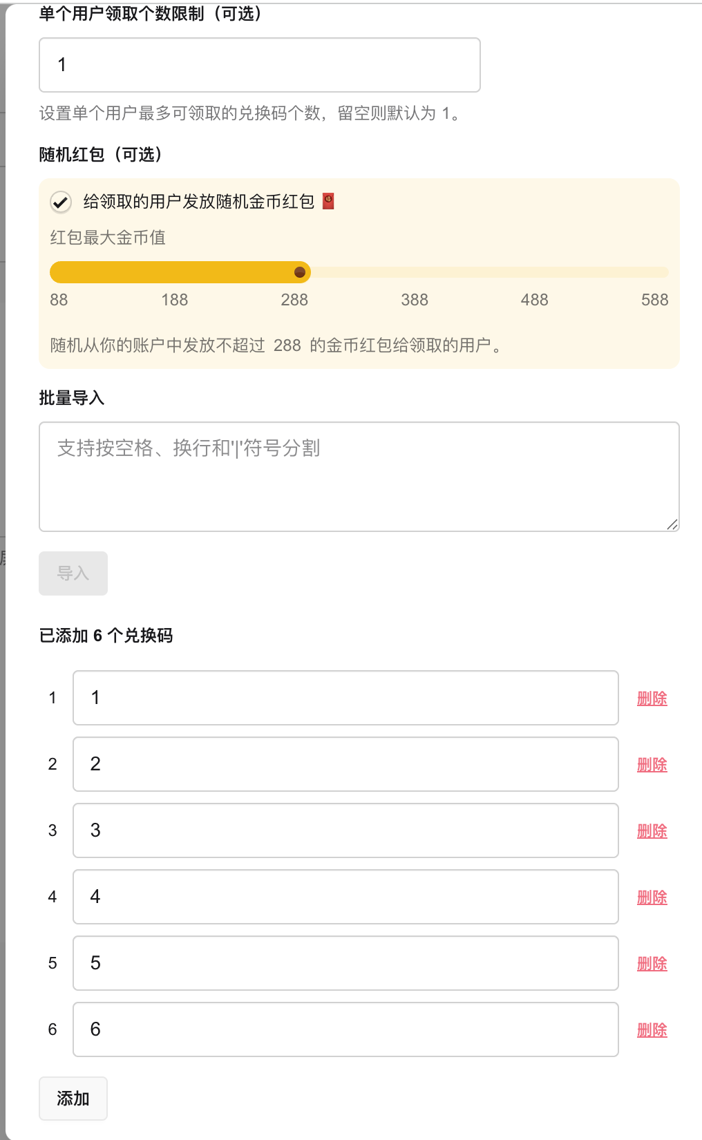
Task: Focus the per-user claim limit input field
Action: tap(259, 65)
